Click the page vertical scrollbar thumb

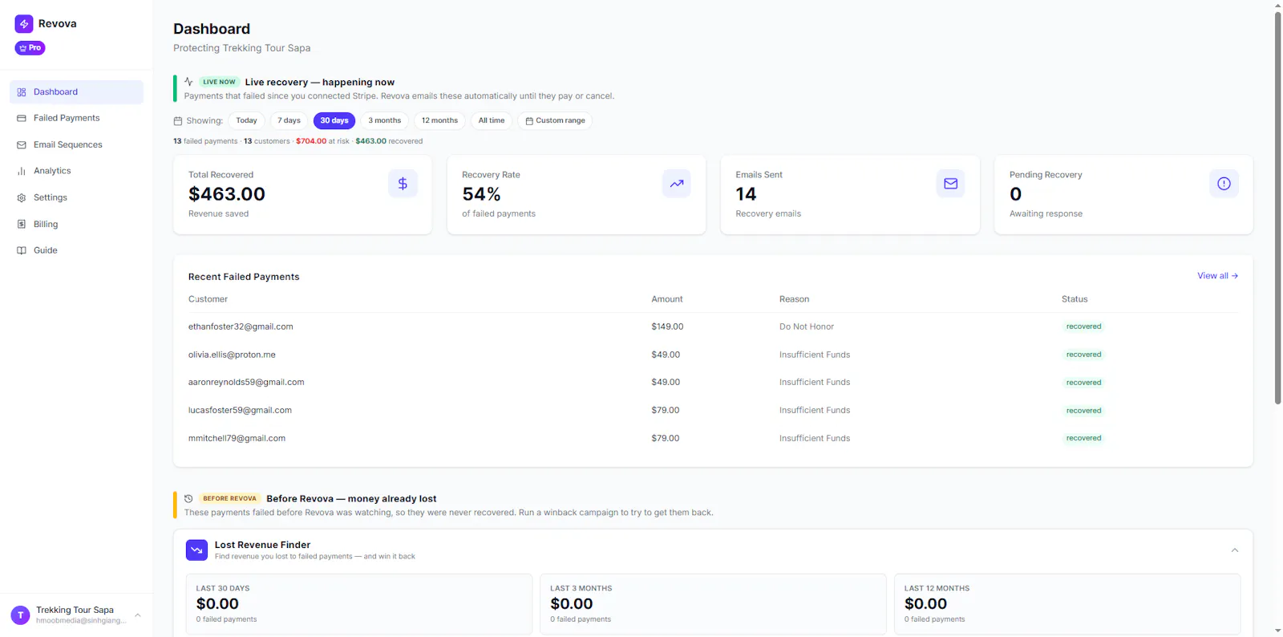point(1278,208)
